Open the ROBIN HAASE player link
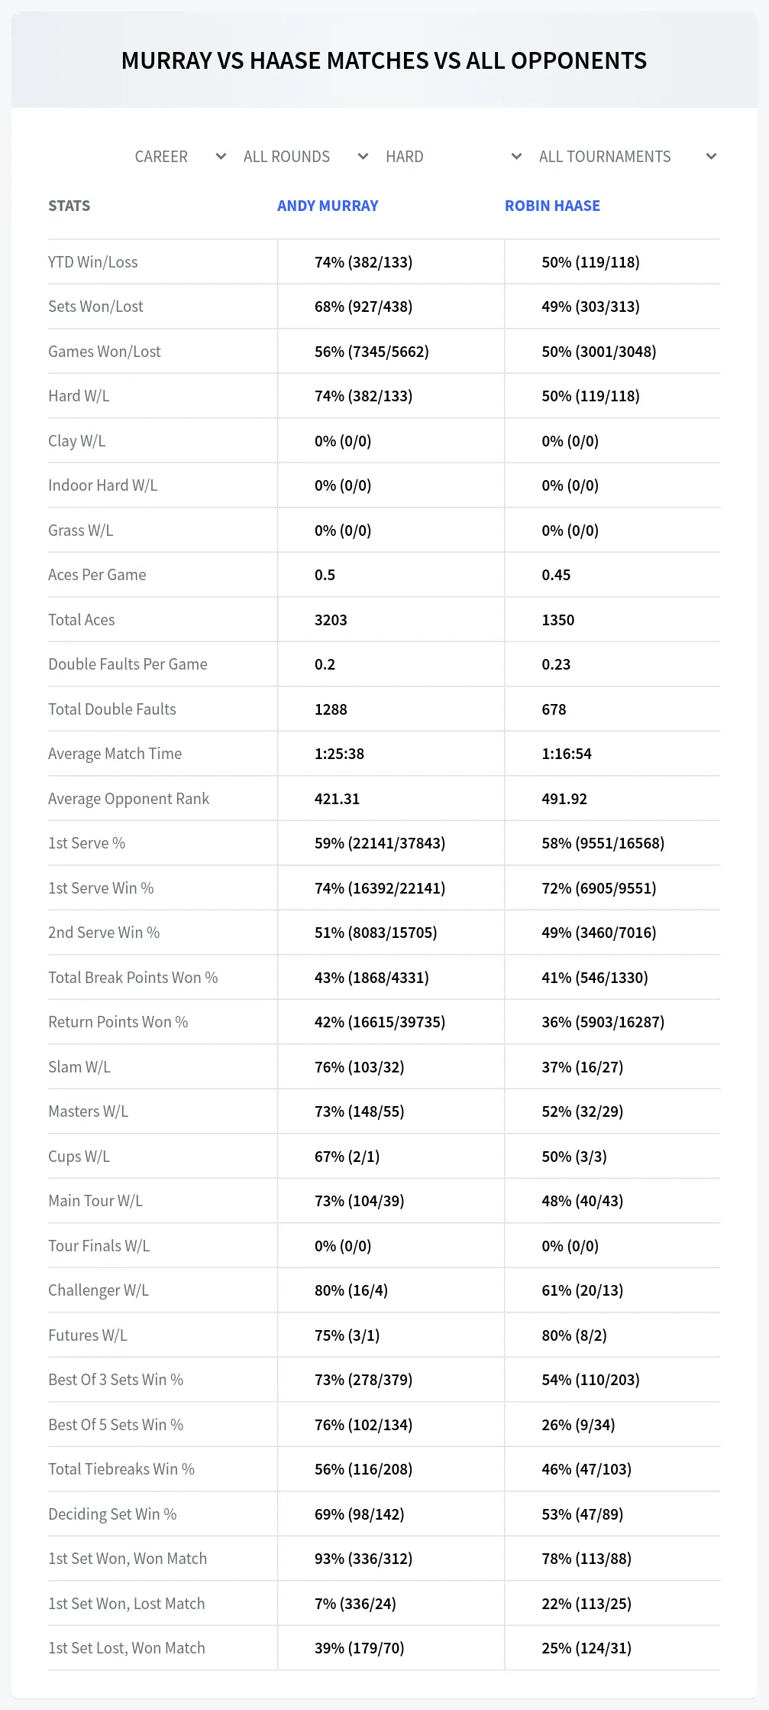 [552, 206]
